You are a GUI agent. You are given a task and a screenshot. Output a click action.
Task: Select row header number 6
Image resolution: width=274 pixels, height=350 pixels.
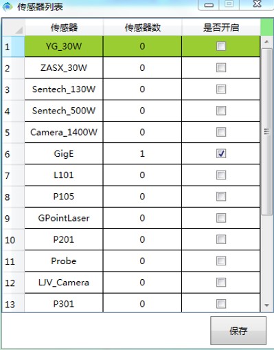click(x=13, y=153)
